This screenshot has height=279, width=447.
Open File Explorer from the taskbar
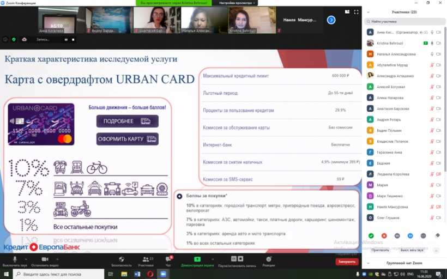124,274
